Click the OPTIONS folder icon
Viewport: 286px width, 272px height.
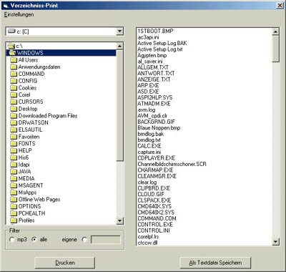point(14,206)
